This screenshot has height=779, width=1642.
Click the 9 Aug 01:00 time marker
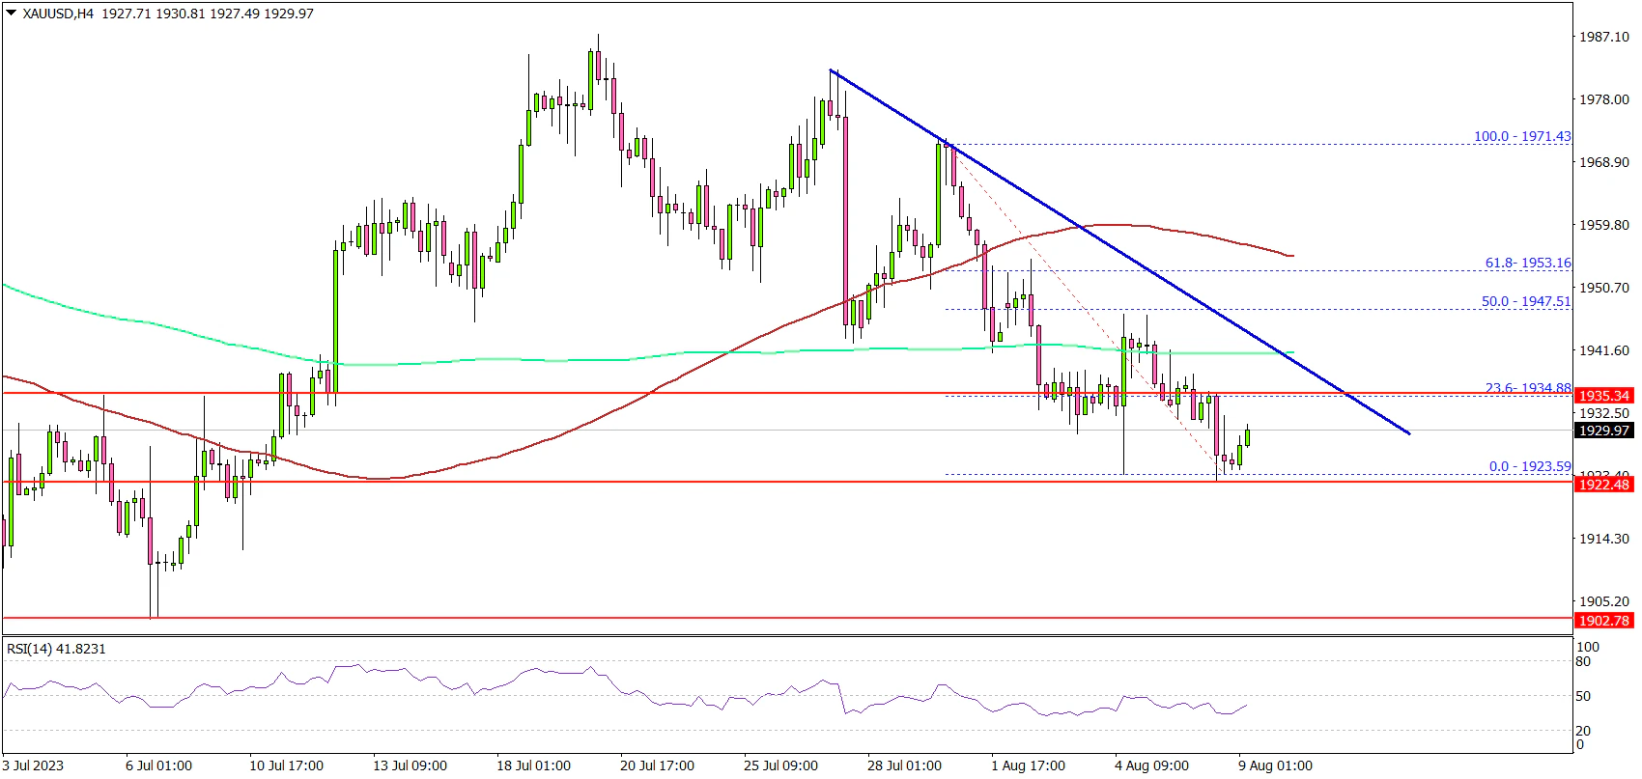tap(1275, 765)
